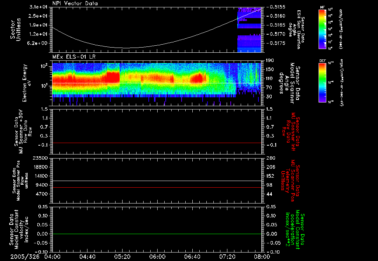Click the NF rainbow color bar

pyautogui.click(x=323, y=29)
